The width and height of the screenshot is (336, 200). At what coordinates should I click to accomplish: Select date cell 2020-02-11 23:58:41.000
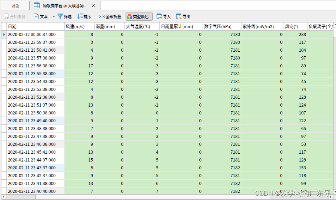(35, 50)
